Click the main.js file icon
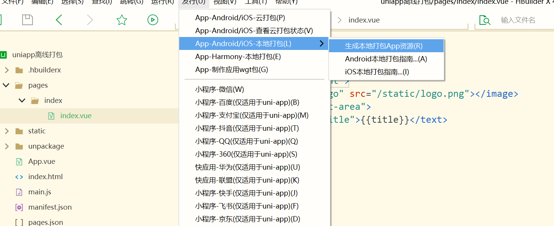Viewport: 554px width, 226px height. point(19,192)
